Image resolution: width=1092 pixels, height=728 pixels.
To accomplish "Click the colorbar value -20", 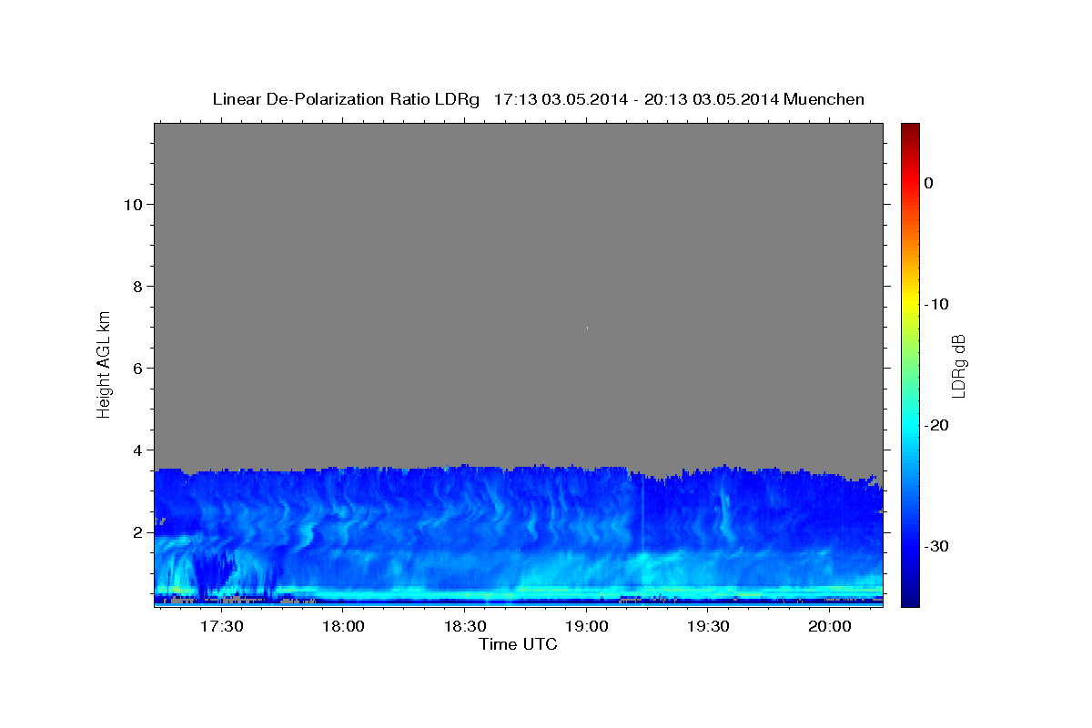I will [936, 425].
